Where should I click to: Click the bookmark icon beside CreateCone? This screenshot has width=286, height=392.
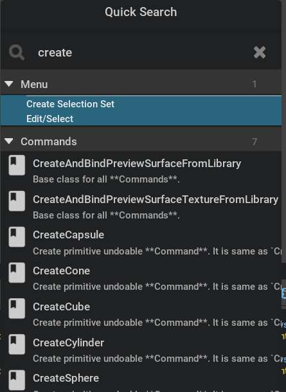tap(17, 272)
